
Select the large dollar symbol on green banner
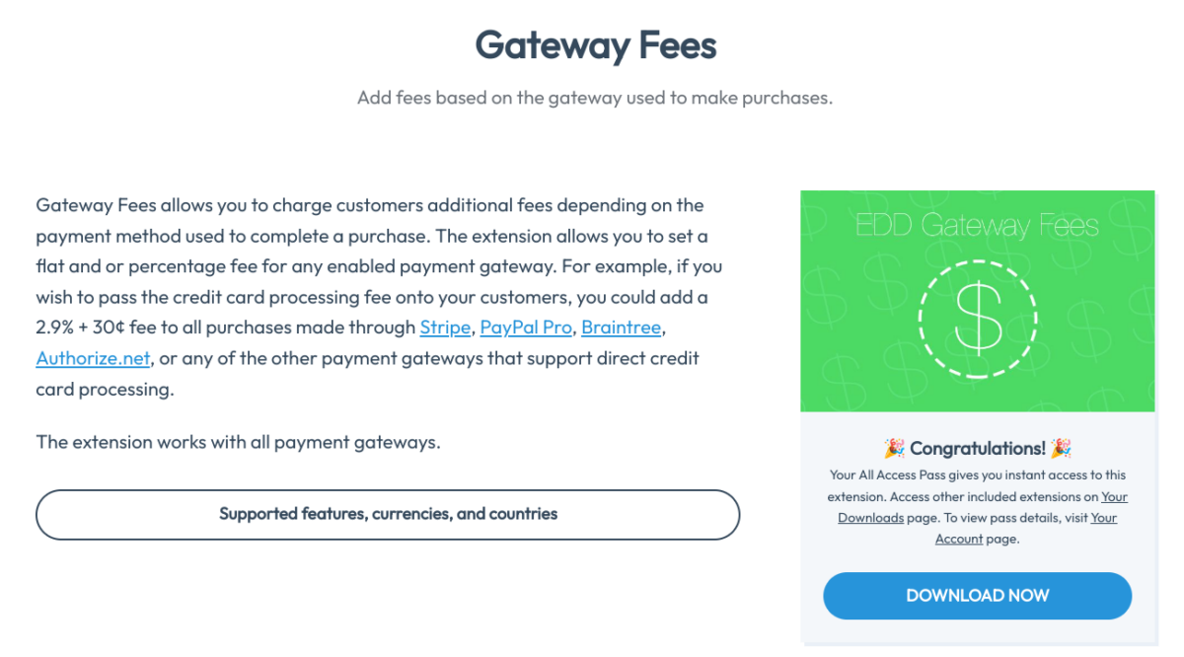click(978, 318)
